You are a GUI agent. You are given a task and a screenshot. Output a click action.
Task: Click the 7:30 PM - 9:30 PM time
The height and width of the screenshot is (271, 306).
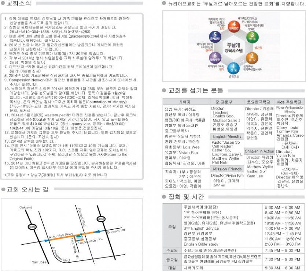283,260
